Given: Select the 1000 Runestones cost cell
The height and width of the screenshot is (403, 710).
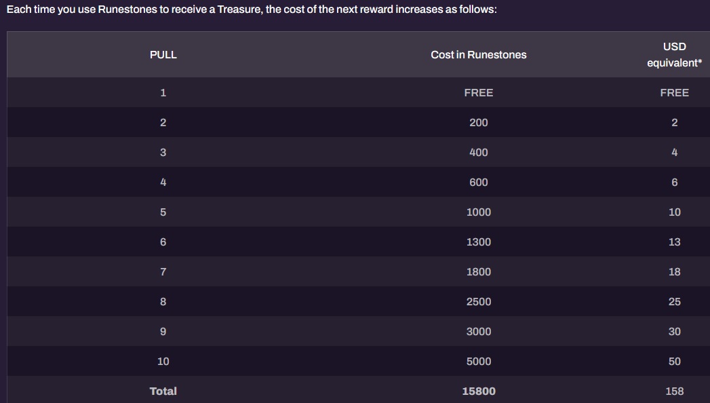Looking at the screenshot, I should pos(479,212).
